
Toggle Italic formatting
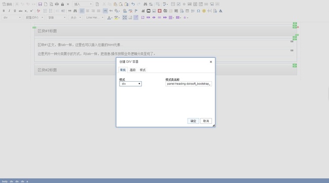click(x=9, y=11)
